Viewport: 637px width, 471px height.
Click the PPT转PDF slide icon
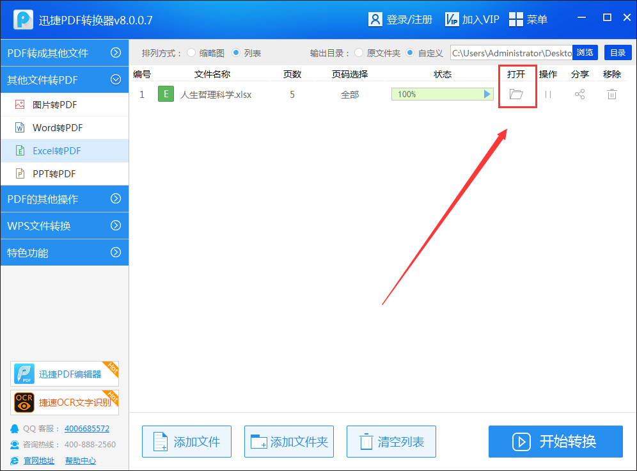pyautogui.click(x=20, y=174)
